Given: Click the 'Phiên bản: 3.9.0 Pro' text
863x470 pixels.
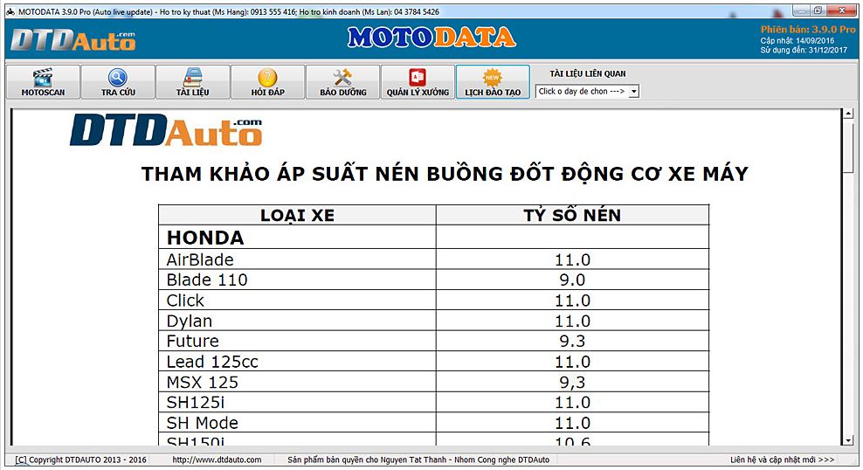Looking at the screenshot, I should pyautogui.click(x=808, y=30).
